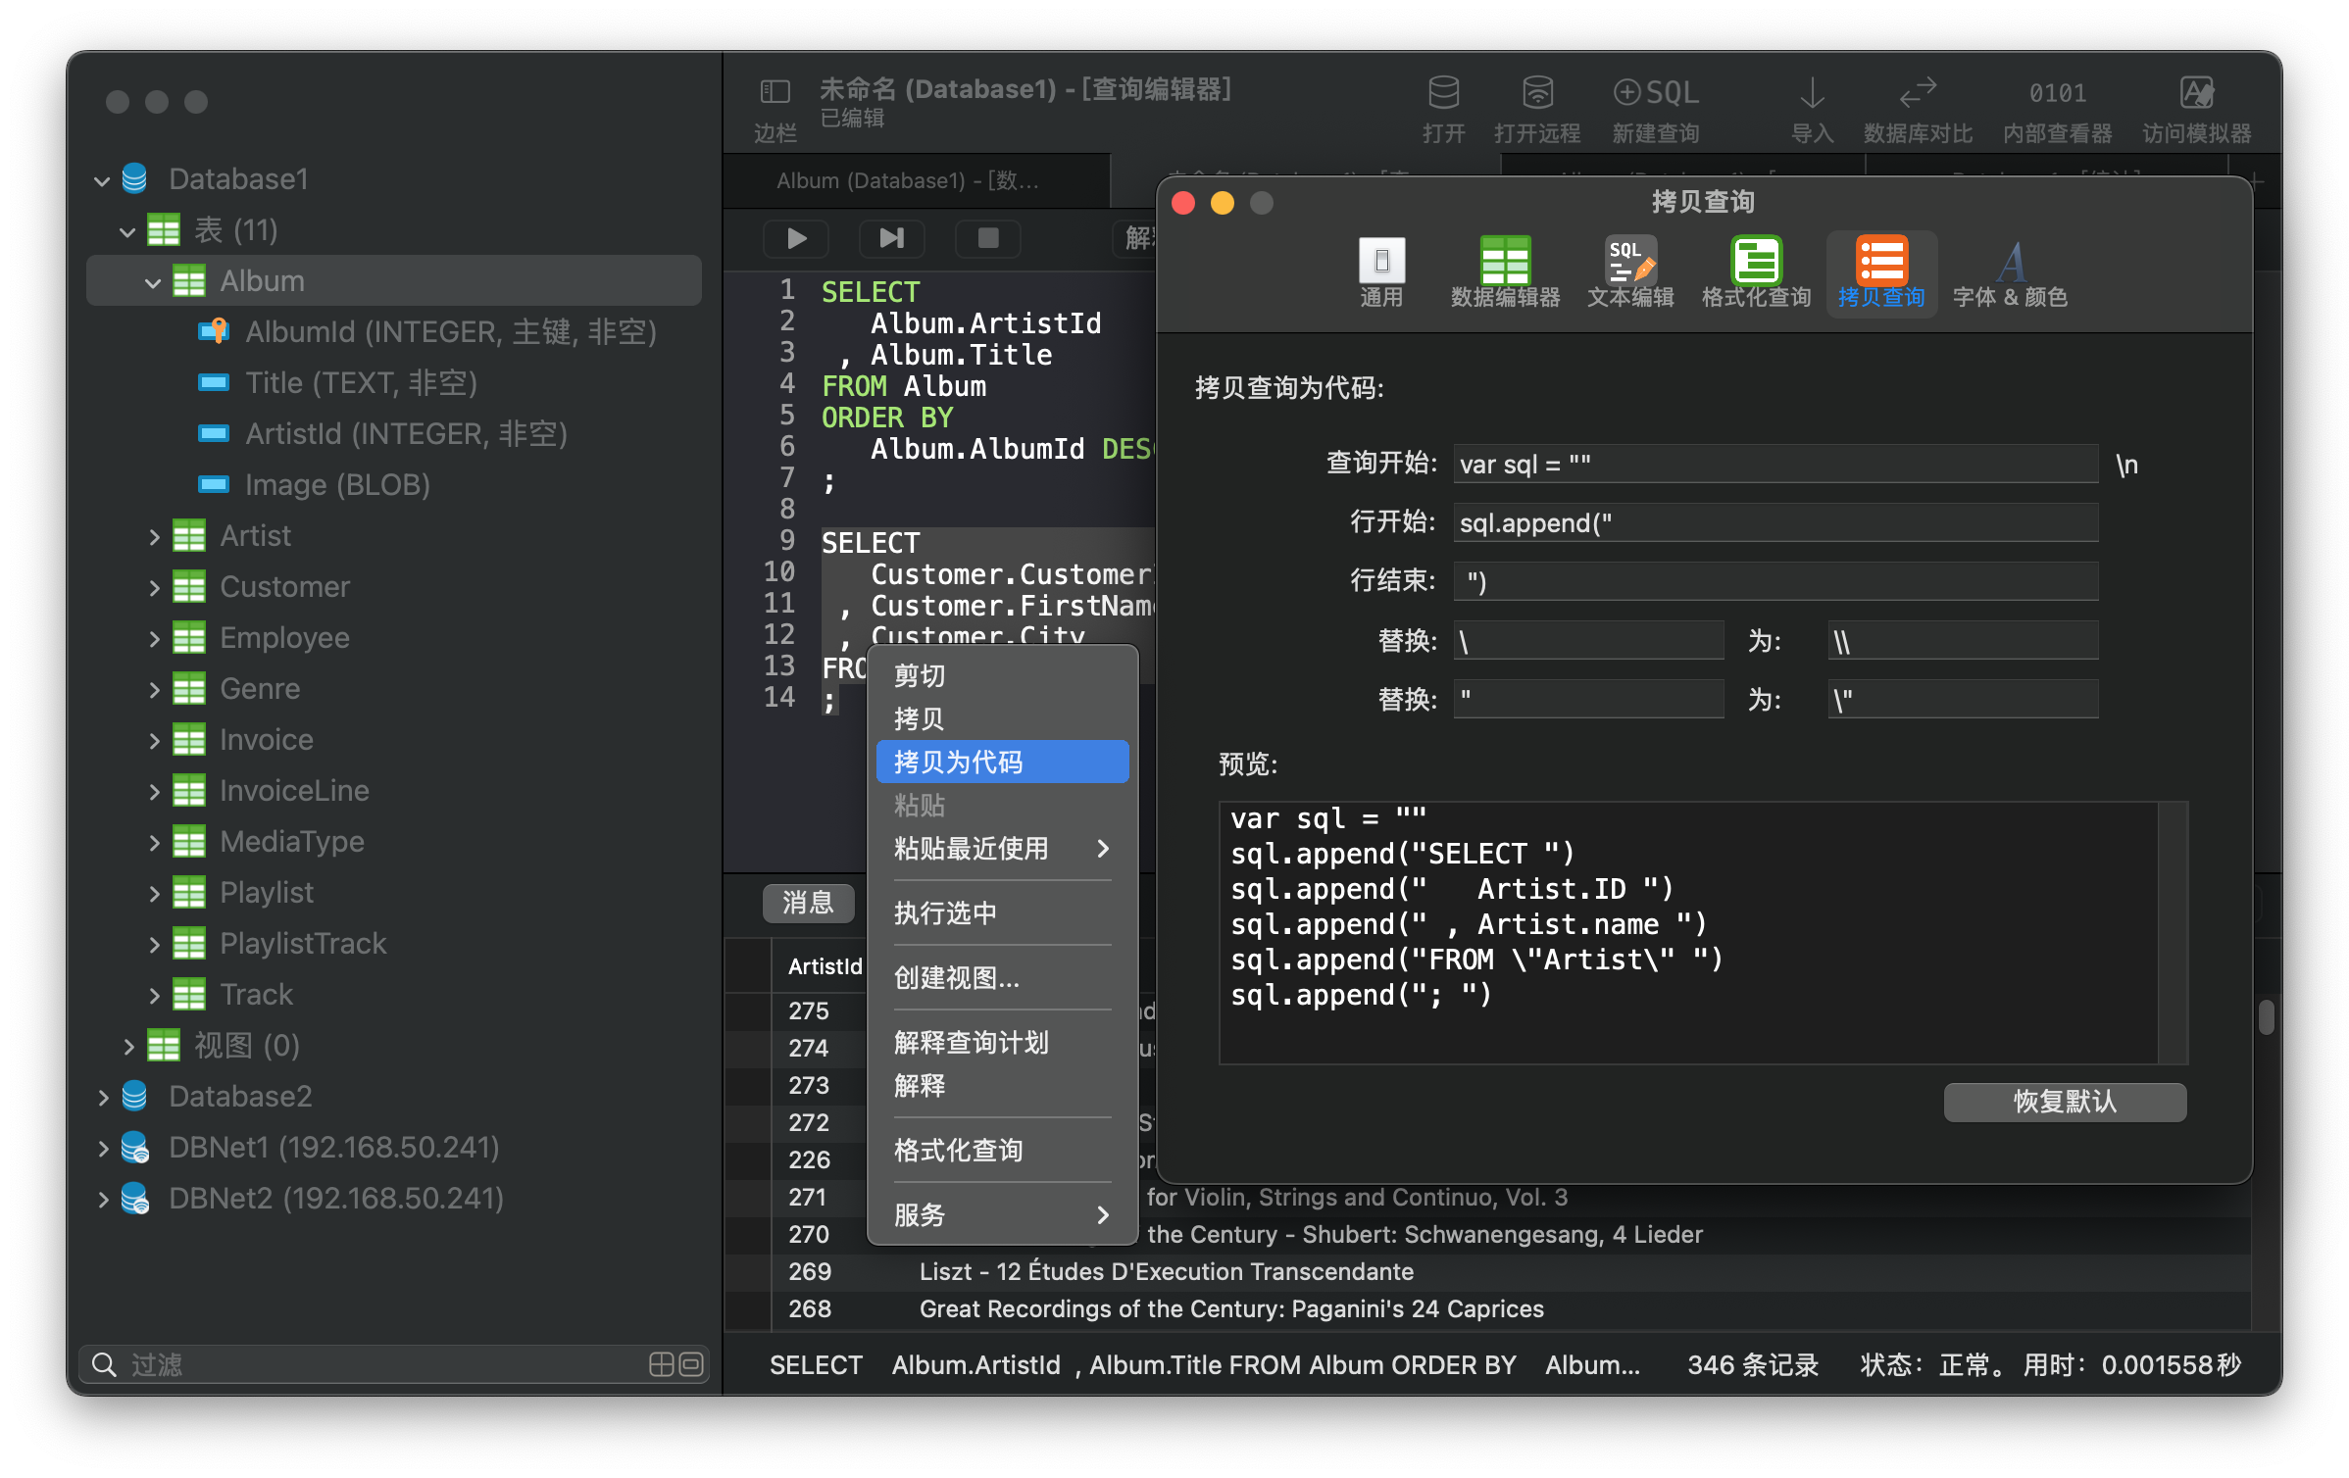Click into the 行开始 field
Viewport: 2349px width, 1478px height.
(1775, 522)
